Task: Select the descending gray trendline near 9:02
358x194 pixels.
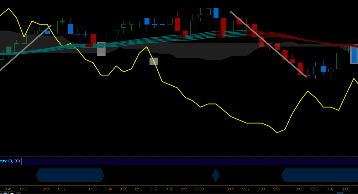Action: tap(268, 44)
